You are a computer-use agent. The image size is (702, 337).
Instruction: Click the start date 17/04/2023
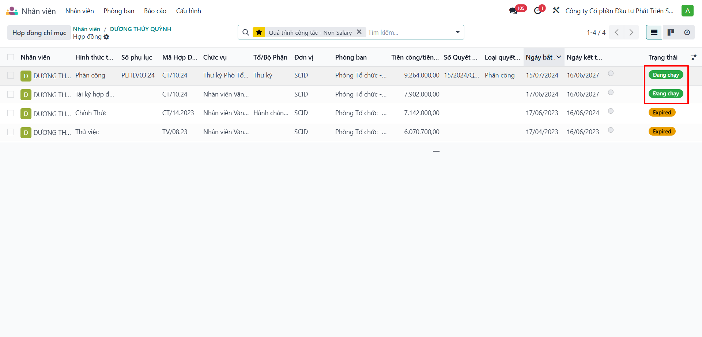coord(542,132)
